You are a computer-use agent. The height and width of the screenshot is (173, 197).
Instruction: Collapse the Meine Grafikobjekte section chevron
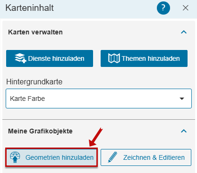pyautogui.click(x=184, y=131)
